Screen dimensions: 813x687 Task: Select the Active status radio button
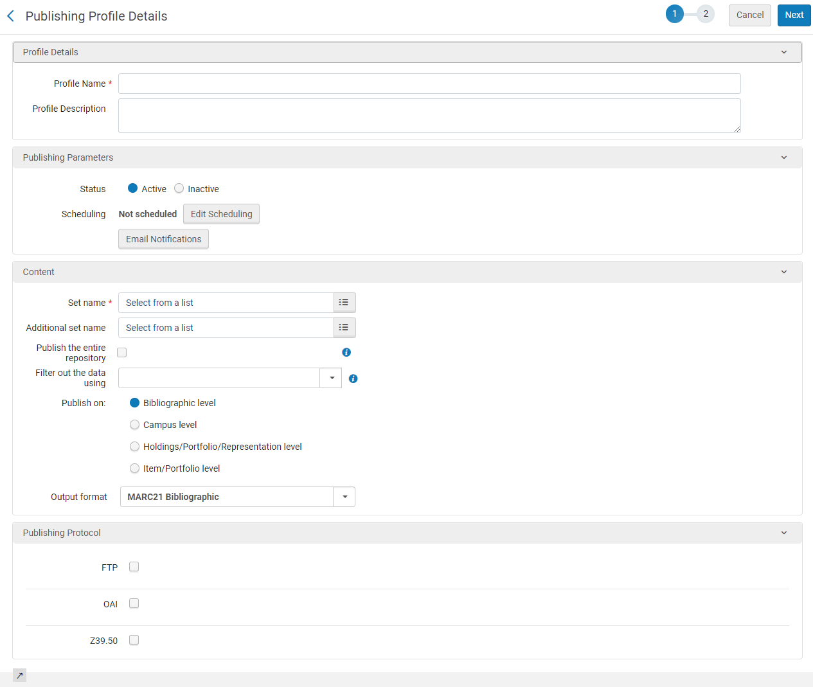[133, 188]
